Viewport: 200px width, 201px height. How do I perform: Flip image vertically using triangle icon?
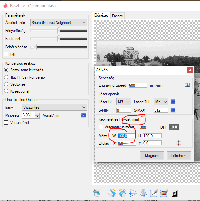[133, 193]
